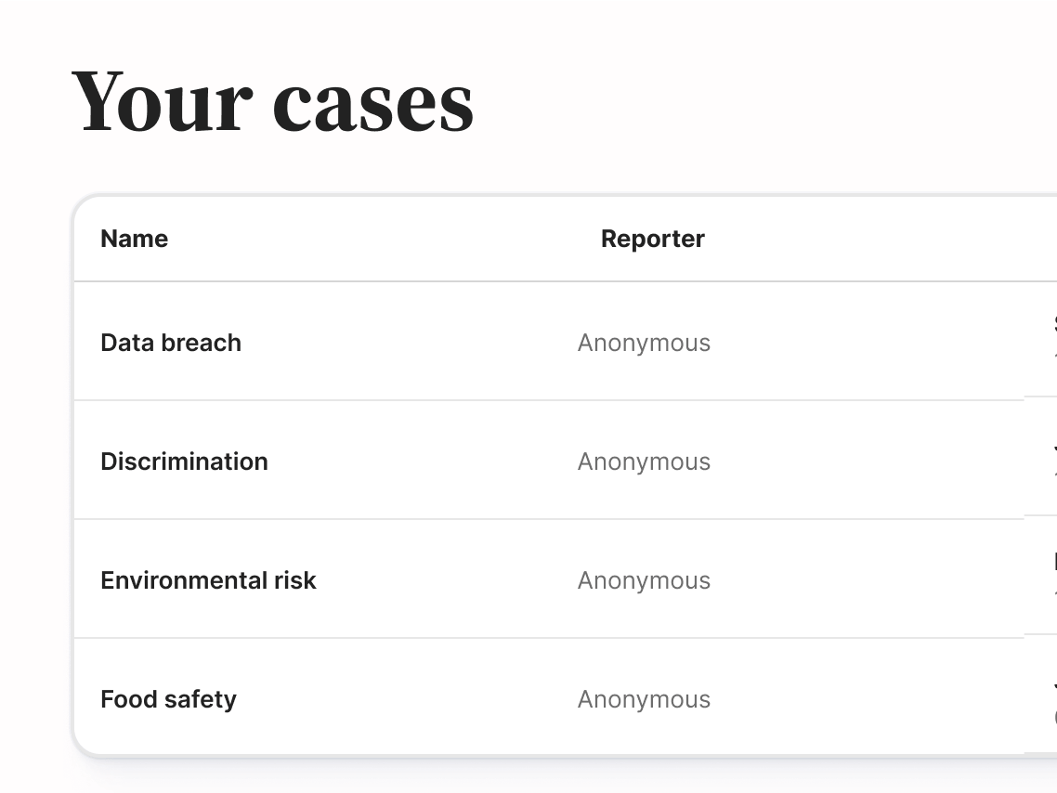Select the Data breach row name label
This screenshot has width=1057, height=793.
(171, 342)
